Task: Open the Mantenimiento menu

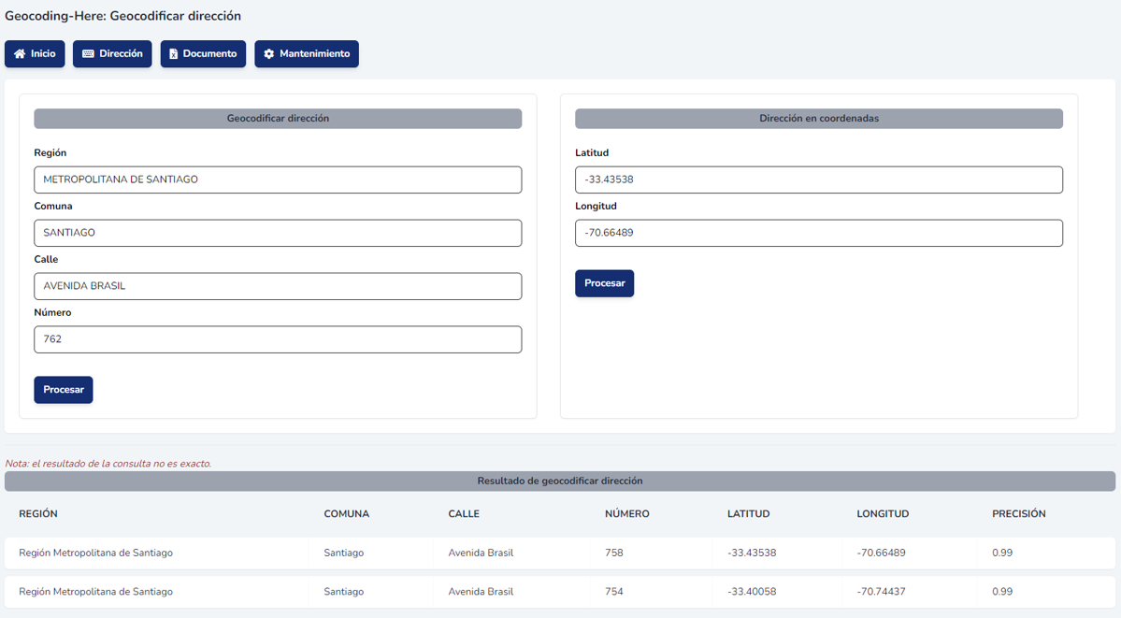Action: [307, 54]
